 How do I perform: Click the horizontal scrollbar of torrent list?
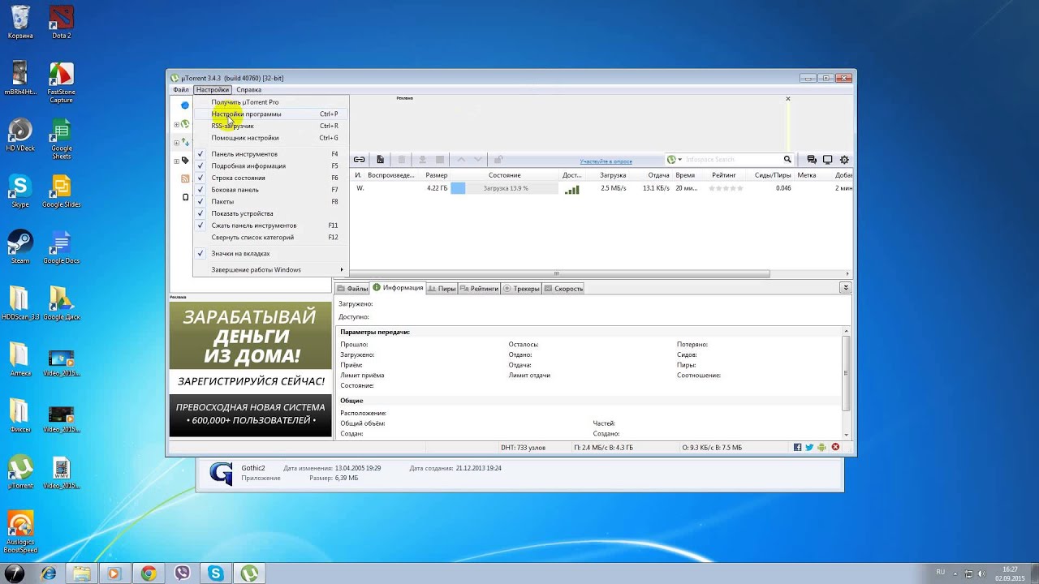560,273
